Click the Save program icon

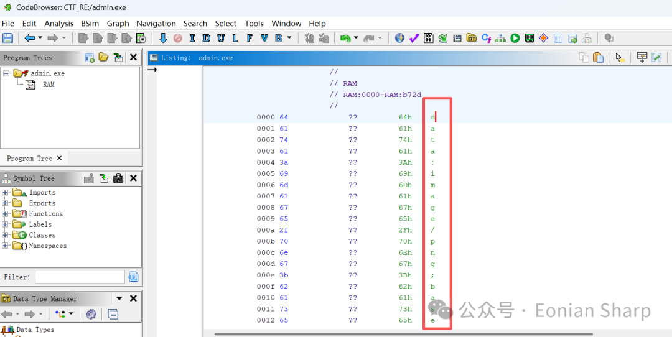(7, 38)
